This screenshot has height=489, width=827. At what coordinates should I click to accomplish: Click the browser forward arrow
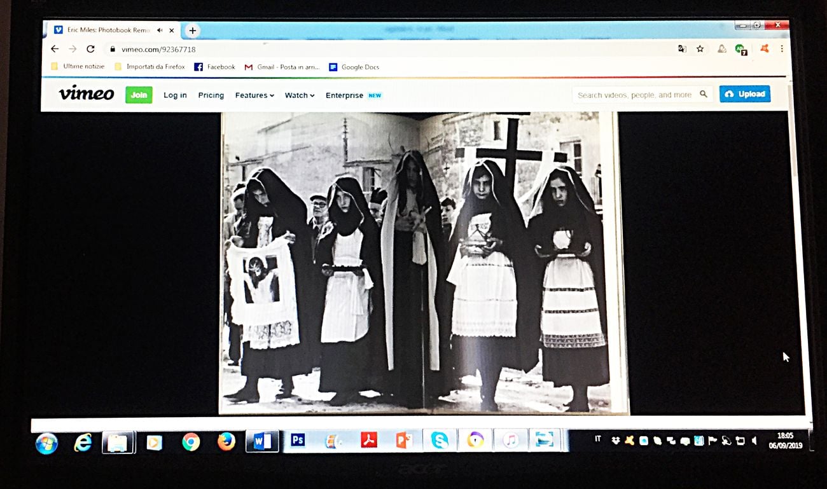73,49
